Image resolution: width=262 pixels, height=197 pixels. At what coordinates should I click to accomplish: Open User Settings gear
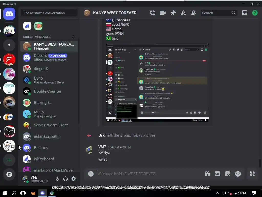pos(74,179)
